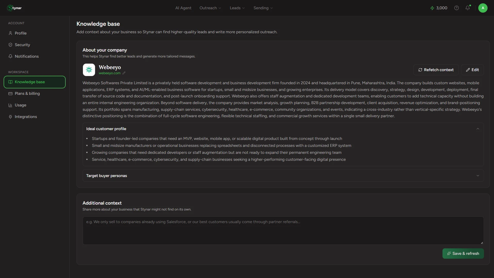Open the webeeyo.com link
This screenshot has width=494, height=278.
(109, 73)
